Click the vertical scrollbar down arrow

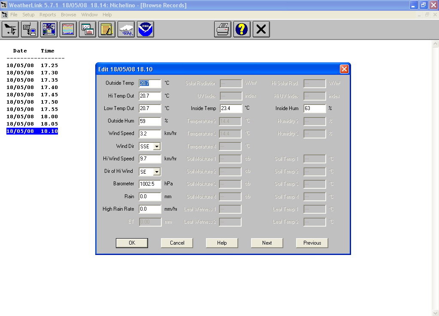[x=436, y=313]
